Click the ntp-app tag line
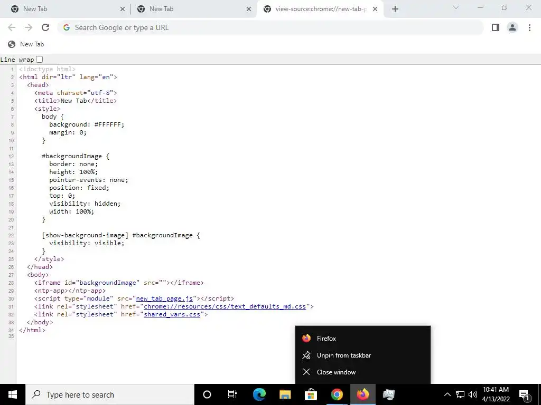 point(70,291)
